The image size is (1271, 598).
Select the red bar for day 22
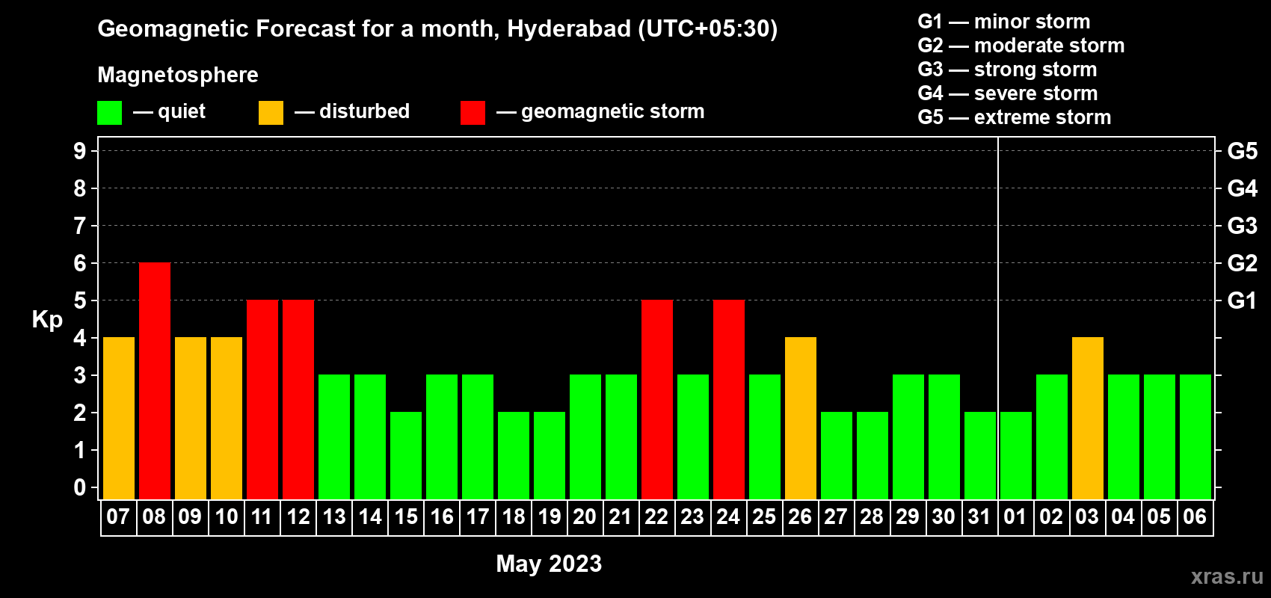point(657,400)
